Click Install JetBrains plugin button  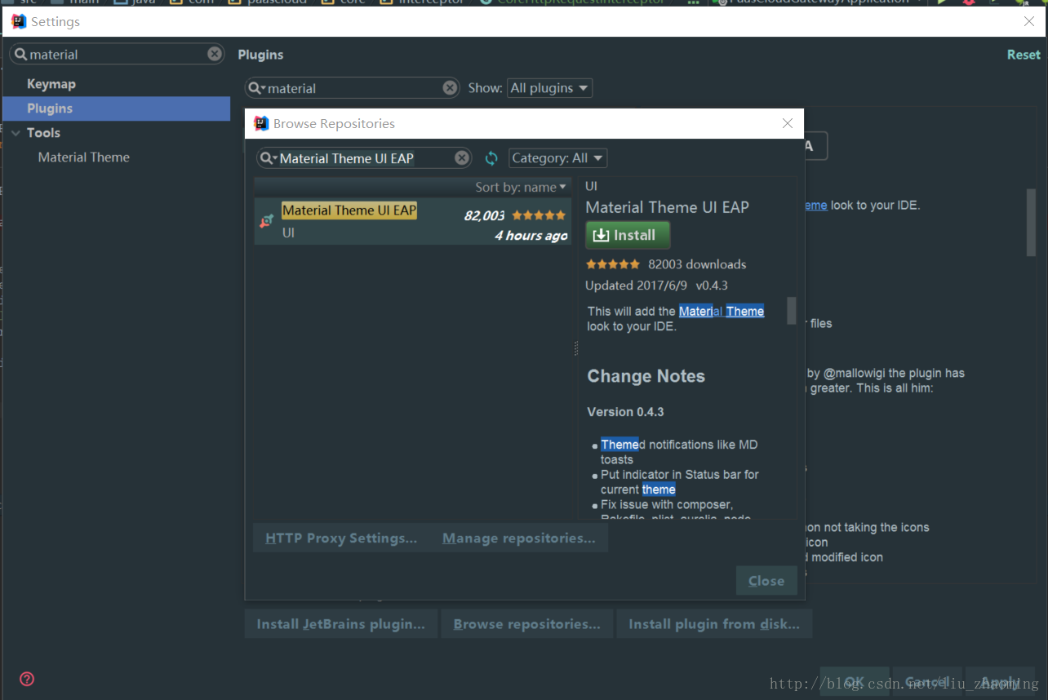341,624
